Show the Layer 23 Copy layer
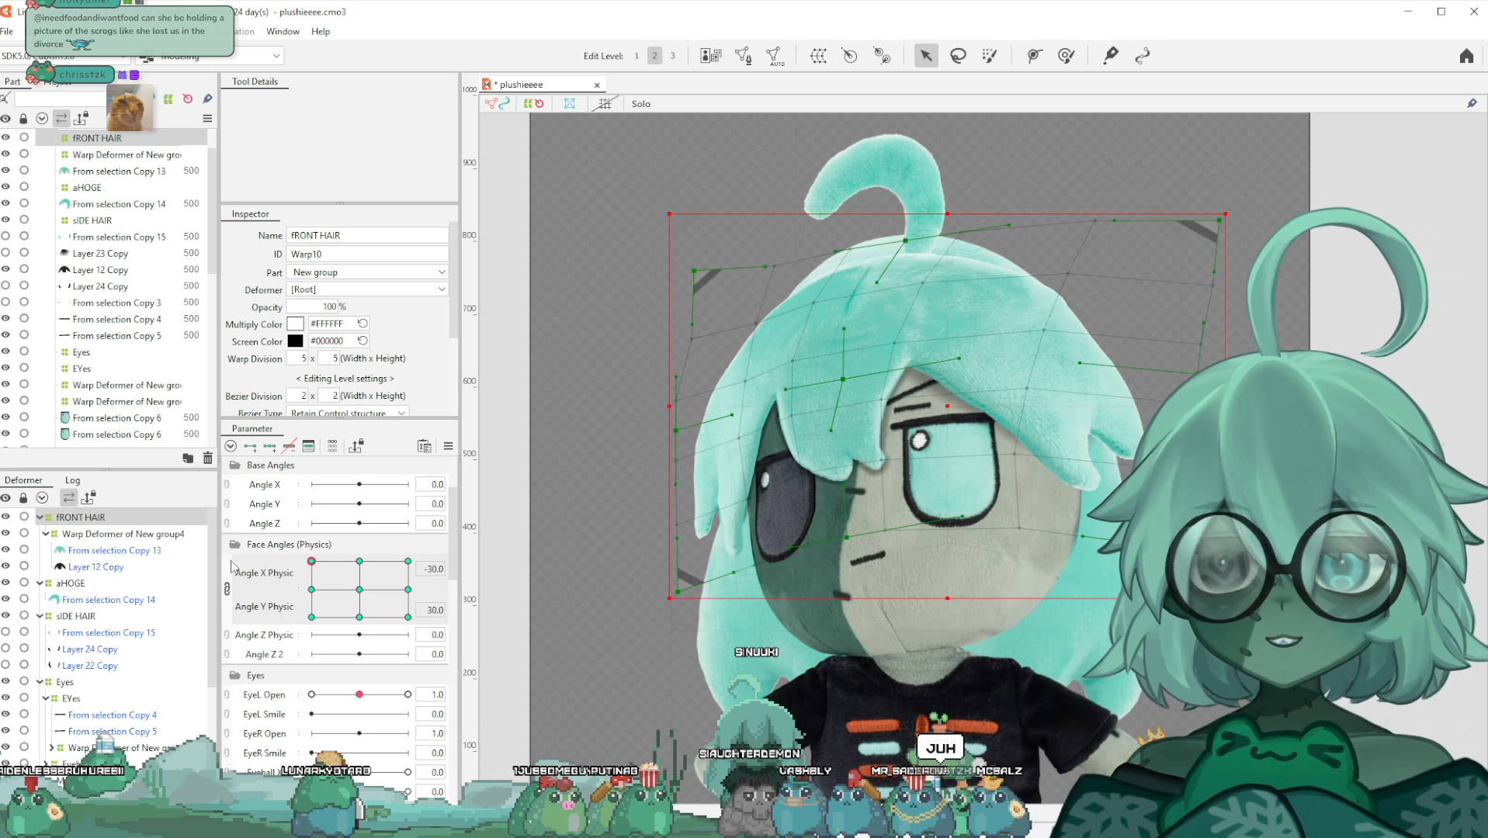The width and height of the screenshot is (1488, 838). [x=5, y=253]
